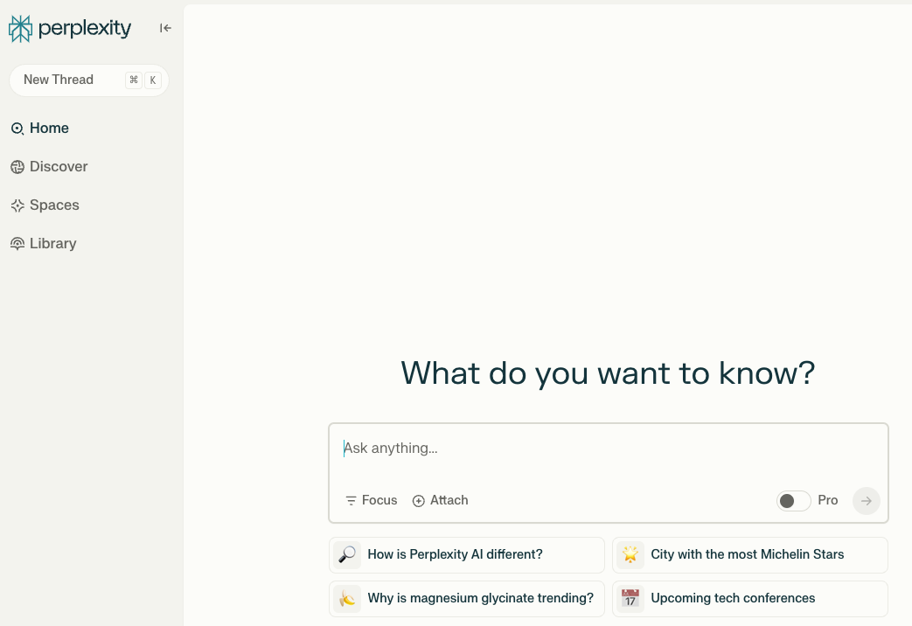Click the Spaces sparkle icon

coord(17,205)
